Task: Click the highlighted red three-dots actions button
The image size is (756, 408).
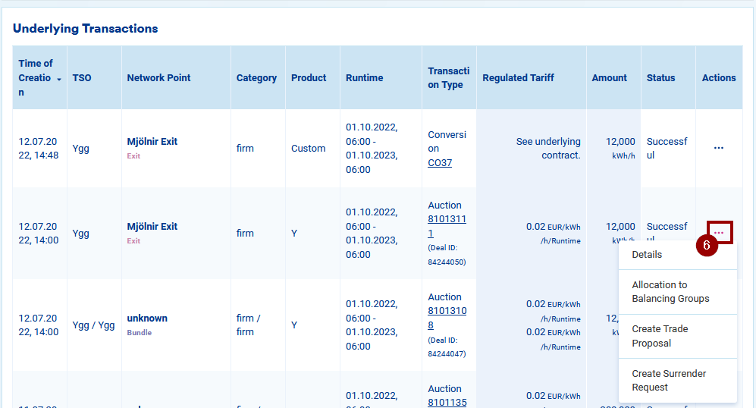Action: click(x=719, y=232)
